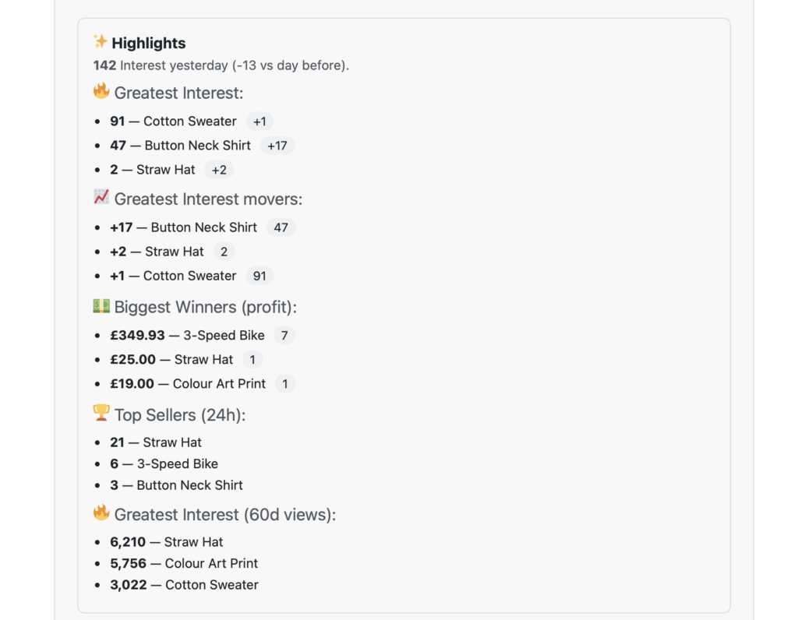Viewport: 798px width, 620px height.
Task: Open 3-Speed Bike under Biggest Winners
Action: pos(224,336)
